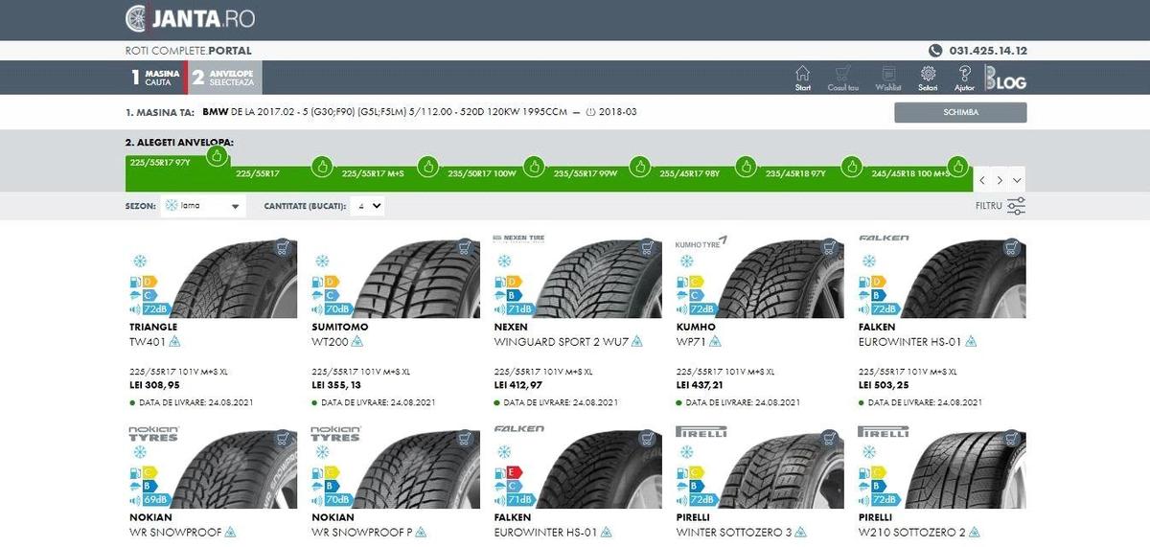Open the Cantitate (bucati) quantity dropdown
Screen dimensions: 1150x547
pyautogui.click(x=368, y=206)
